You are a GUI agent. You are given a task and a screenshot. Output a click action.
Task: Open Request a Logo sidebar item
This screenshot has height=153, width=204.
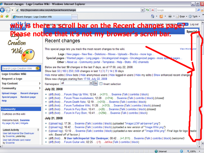[12, 79]
